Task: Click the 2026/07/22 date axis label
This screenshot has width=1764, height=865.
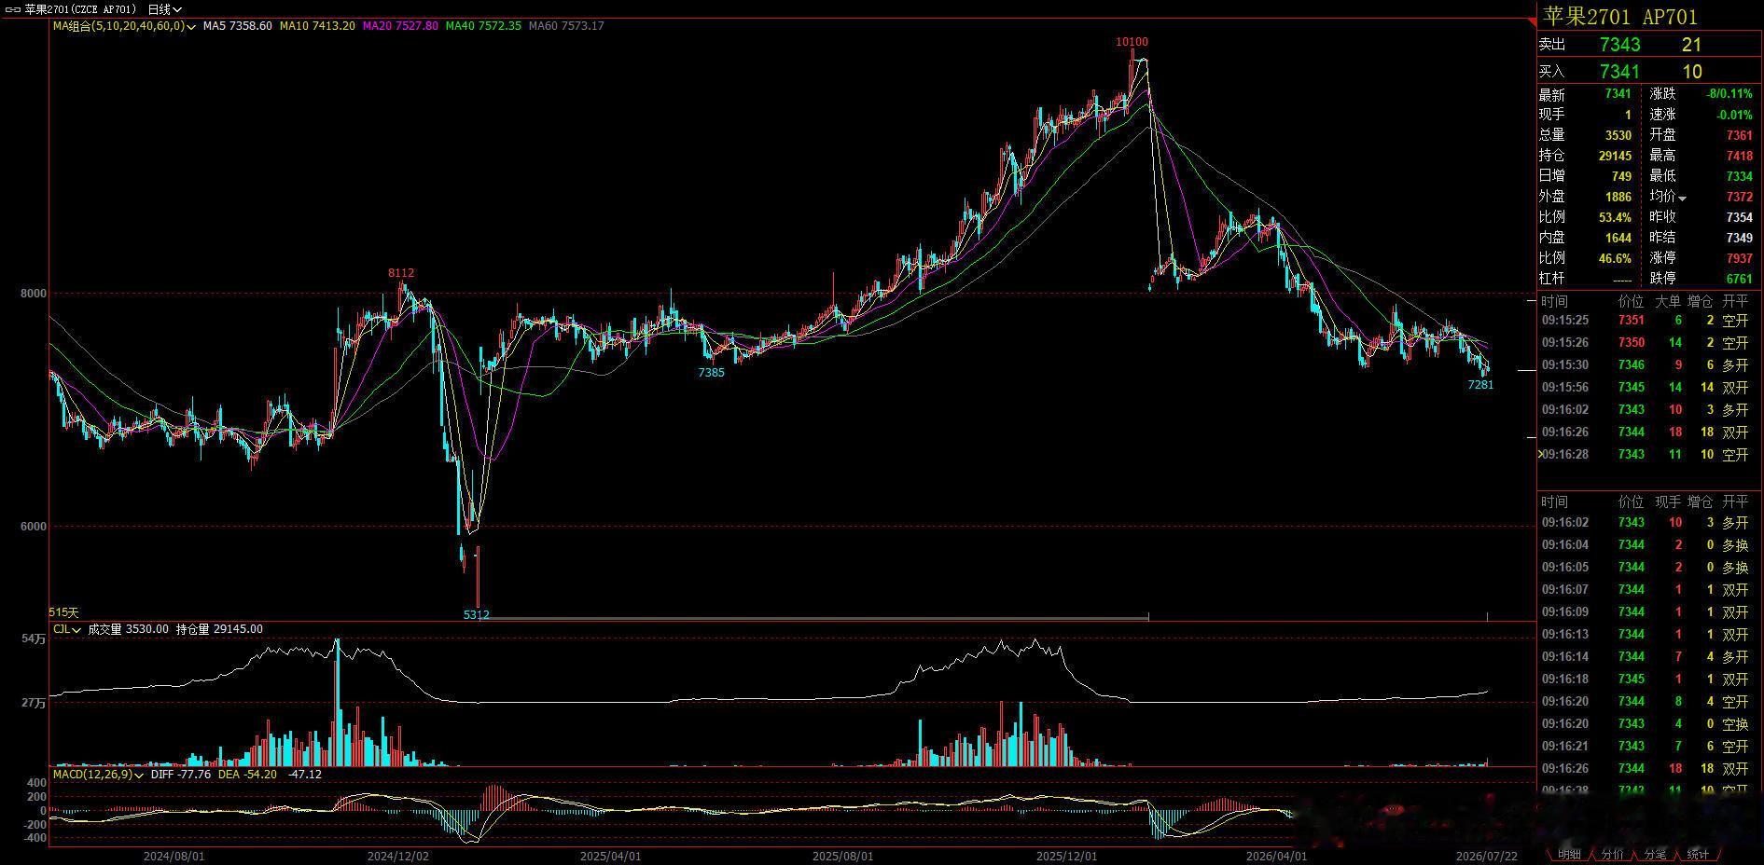Action: click(x=1487, y=856)
